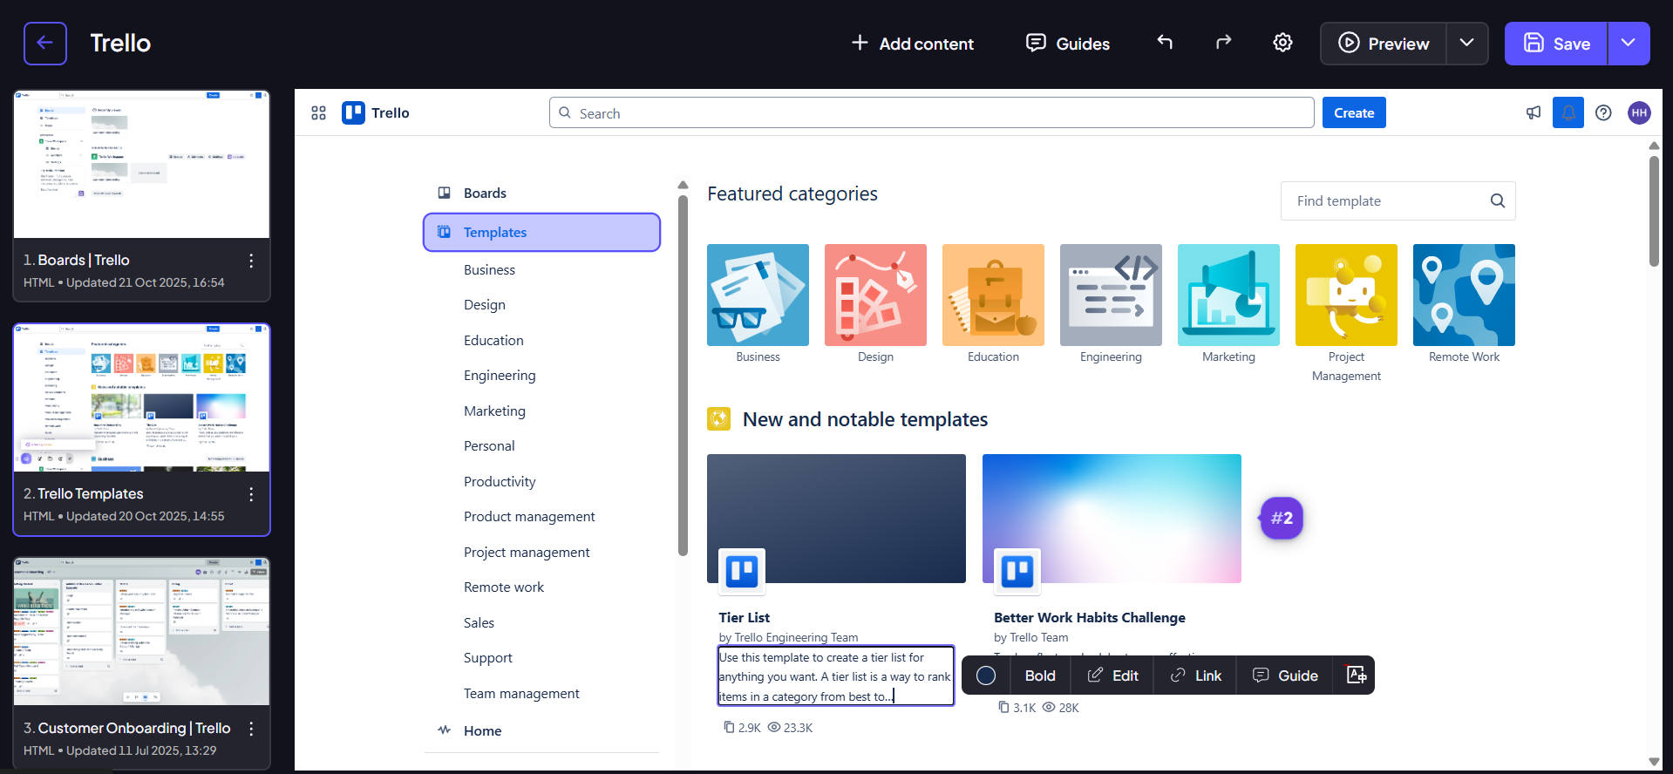The height and width of the screenshot is (774, 1673).
Task: Open Guides
Action: [x=1068, y=44]
